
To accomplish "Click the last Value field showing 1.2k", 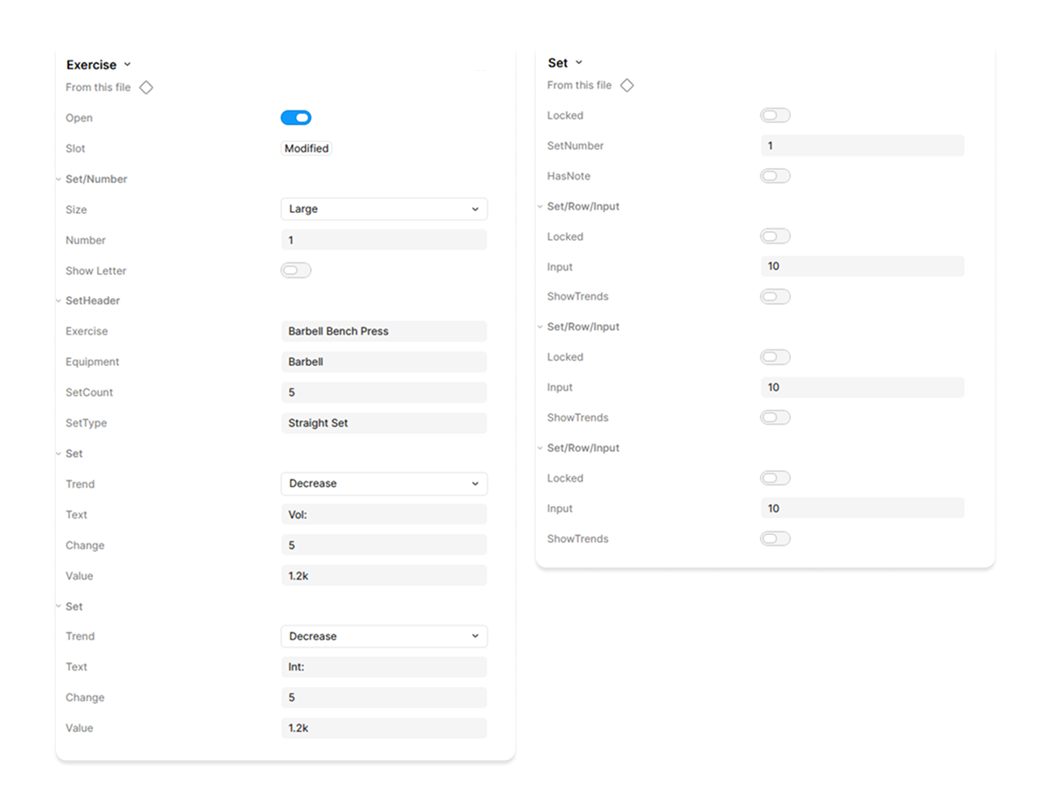I will click(384, 728).
